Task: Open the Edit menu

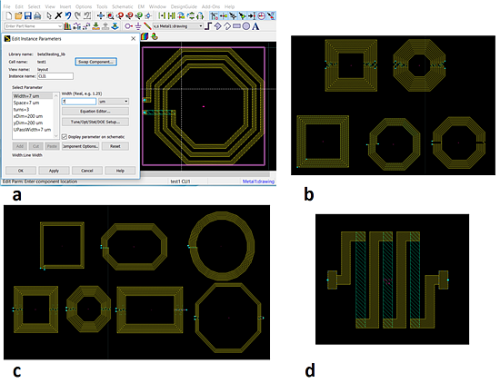Action: 19,6
